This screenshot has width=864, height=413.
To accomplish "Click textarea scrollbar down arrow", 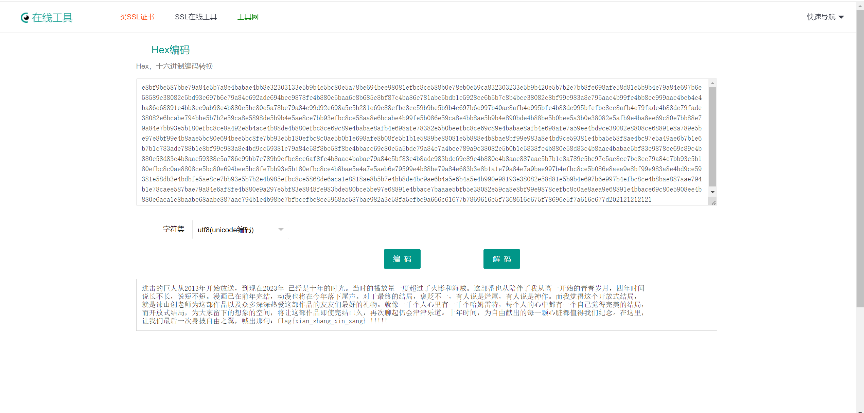I will [712, 192].
